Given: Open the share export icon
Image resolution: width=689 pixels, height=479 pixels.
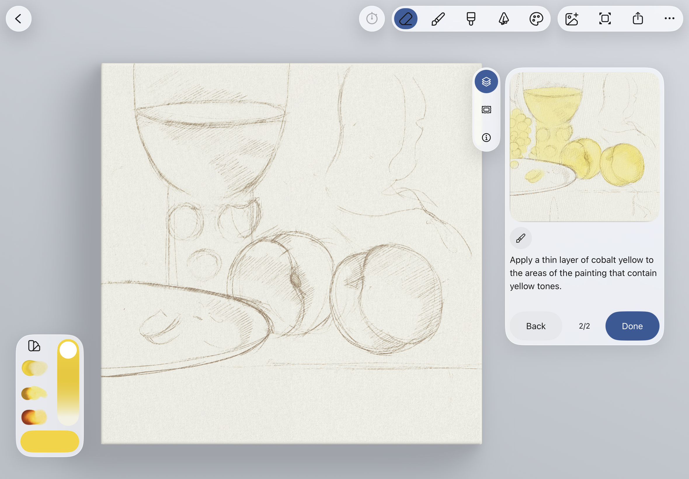Looking at the screenshot, I should pyautogui.click(x=638, y=19).
